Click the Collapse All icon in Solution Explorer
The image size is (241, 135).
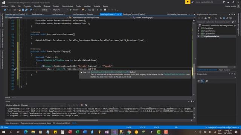click(x=227, y=18)
